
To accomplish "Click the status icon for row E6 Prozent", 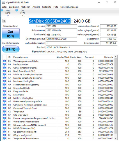I will 4,118.
